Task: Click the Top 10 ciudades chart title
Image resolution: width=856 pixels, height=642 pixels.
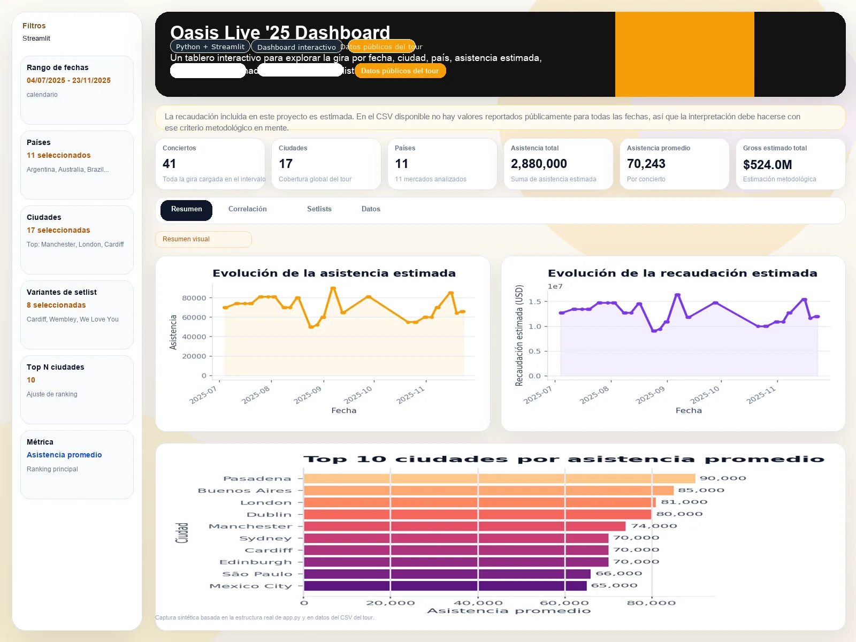Action: pos(564,459)
